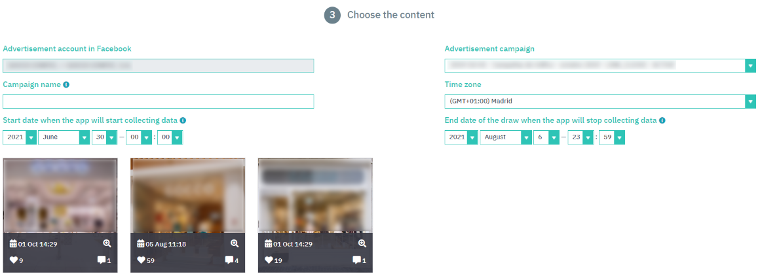Viewport: 760px width, 278px height.
Task: Open the Advertisement campaign dropdown
Action: pyautogui.click(x=600, y=65)
